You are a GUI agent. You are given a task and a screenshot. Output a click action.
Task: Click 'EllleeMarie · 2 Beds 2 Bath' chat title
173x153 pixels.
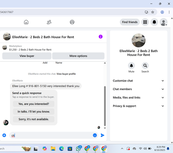pyautogui.click(x=43, y=37)
